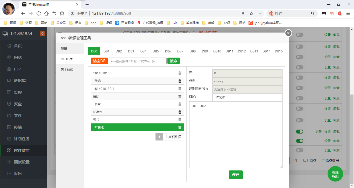Click the 保存 save button
Viewport: 354px width, 188px height.
pyautogui.click(x=236, y=175)
